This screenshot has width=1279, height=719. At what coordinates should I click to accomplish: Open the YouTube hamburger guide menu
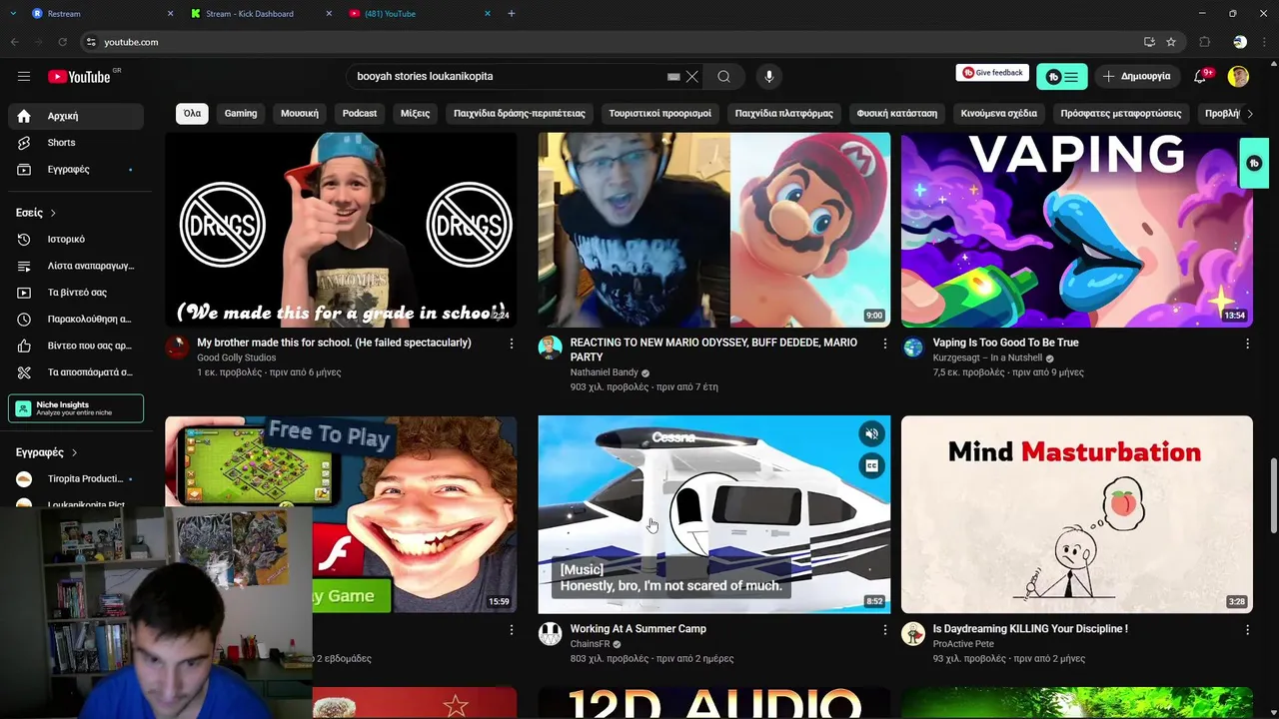tap(24, 76)
